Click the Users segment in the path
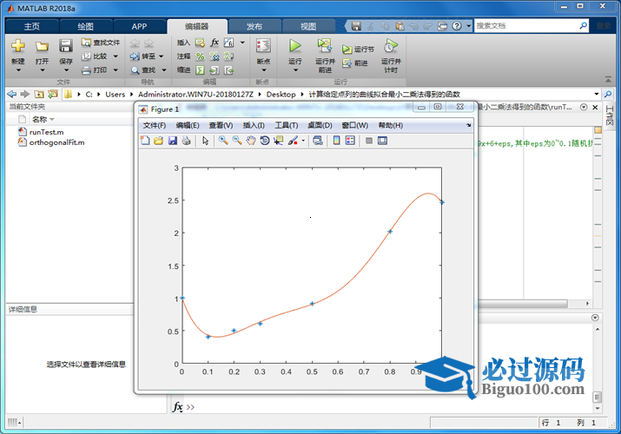Screen dimensions: 621x434 tap(115, 94)
